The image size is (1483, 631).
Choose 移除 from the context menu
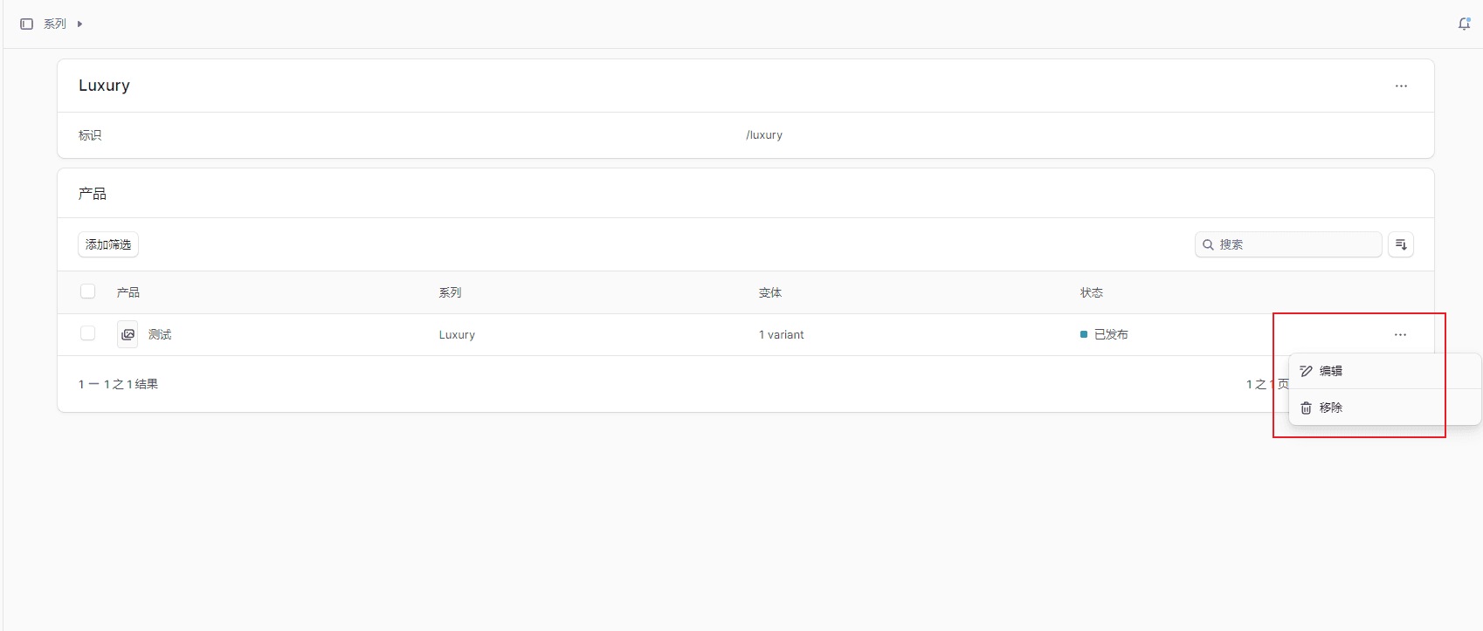(x=1330, y=408)
